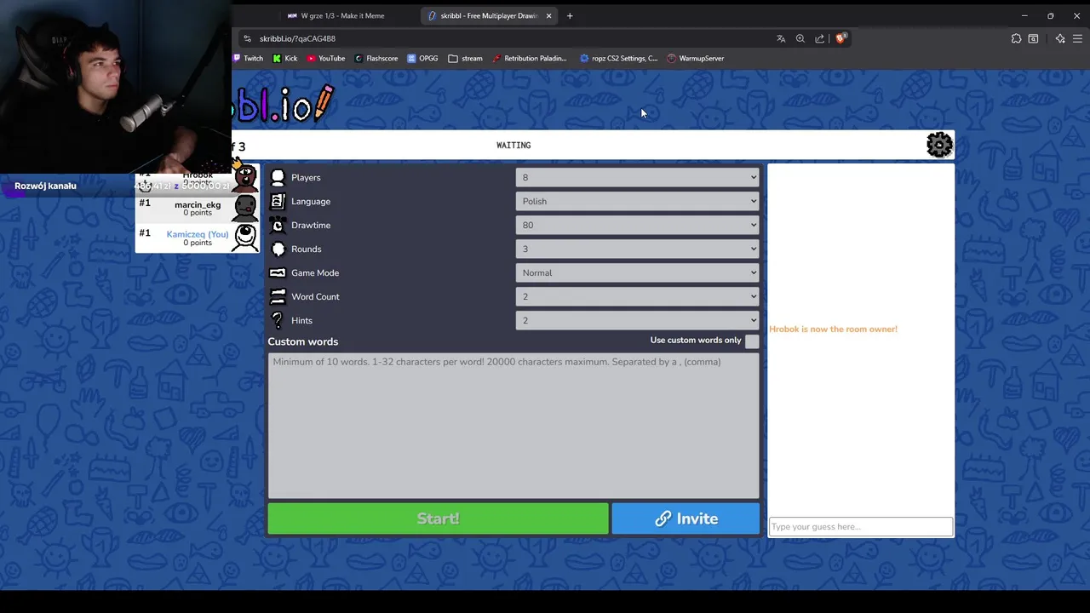The image size is (1090, 613).
Task: Open the Players count dropdown
Action: pos(637,177)
